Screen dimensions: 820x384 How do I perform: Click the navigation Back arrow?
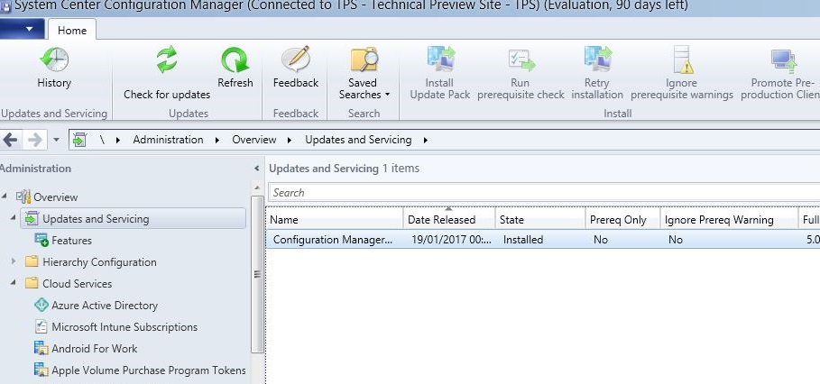pos(11,140)
